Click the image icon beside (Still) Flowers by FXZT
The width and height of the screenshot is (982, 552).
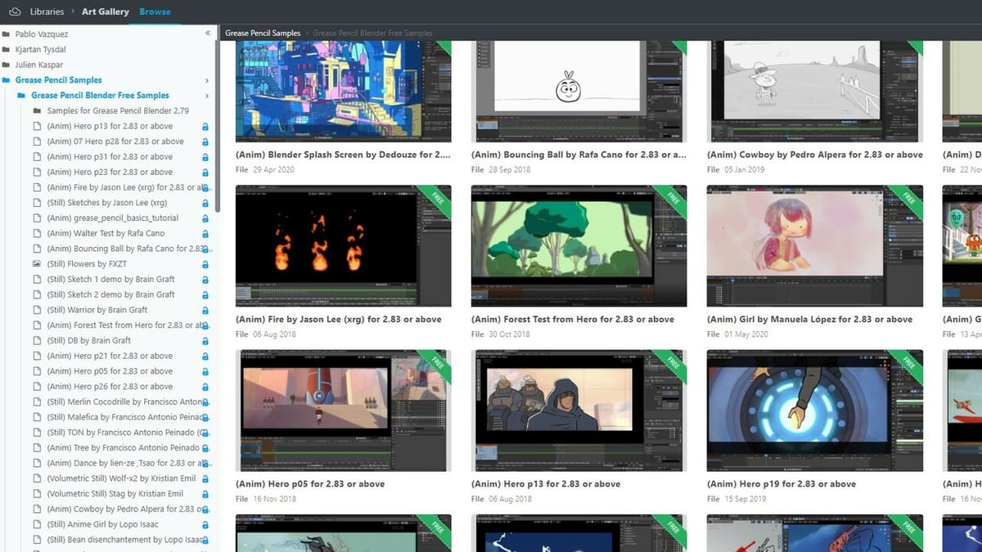[x=36, y=264]
